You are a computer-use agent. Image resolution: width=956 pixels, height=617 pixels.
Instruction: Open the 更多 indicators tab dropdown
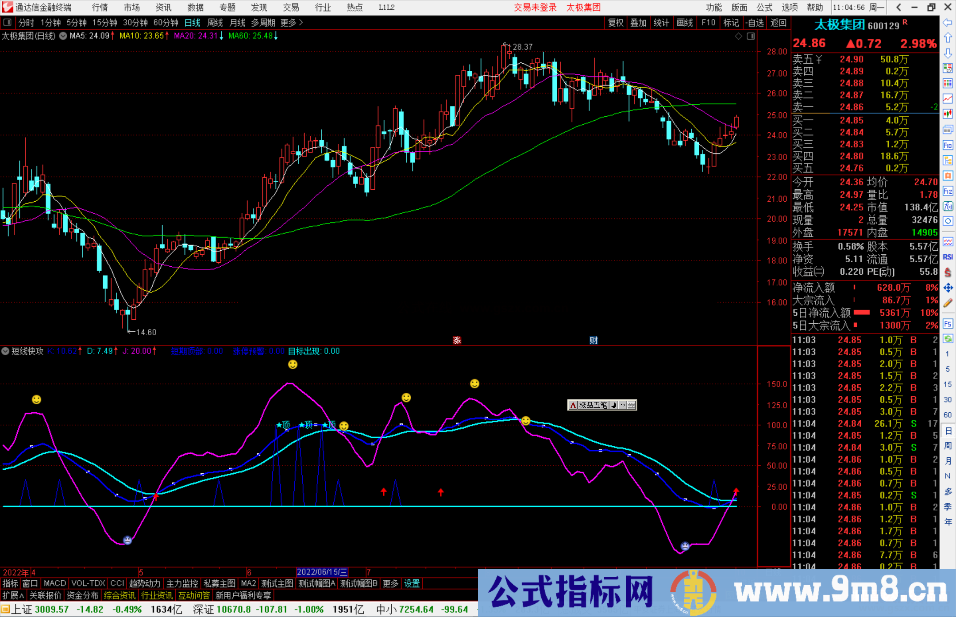[390, 583]
